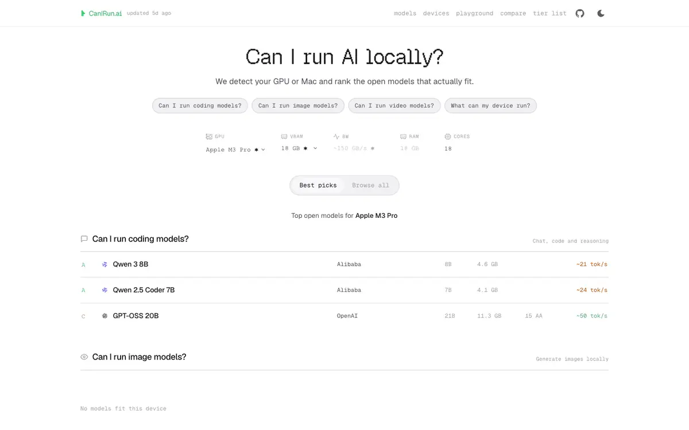This screenshot has width=689, height=430.
Task: Click the '~24 tok/s' speed value
Action: pos(591,290)
